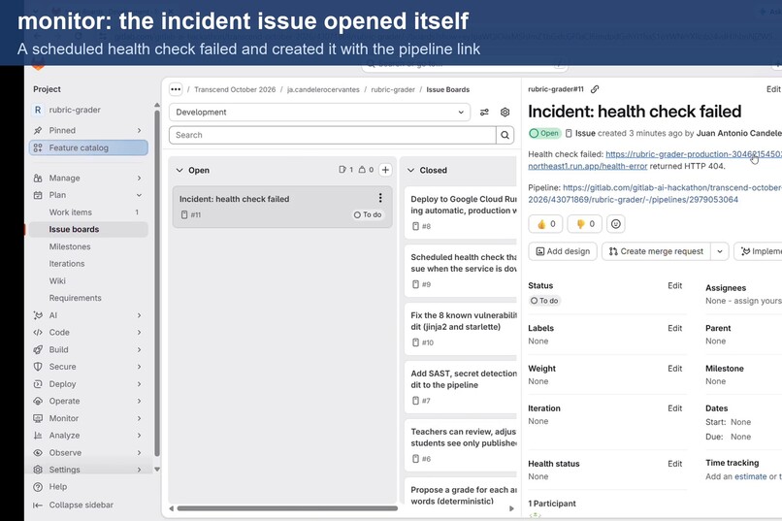Collapse sidebar button
This screenshot has width=782, height=521.
(74, 505)
